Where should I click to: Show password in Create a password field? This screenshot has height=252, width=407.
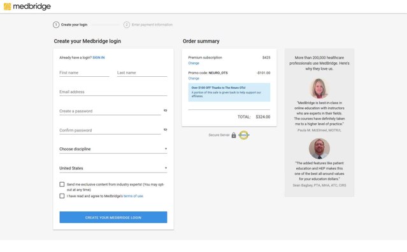166,110
